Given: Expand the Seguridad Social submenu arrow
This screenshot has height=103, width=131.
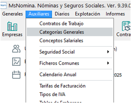Looking at the screenshot, I should point(108,52).
